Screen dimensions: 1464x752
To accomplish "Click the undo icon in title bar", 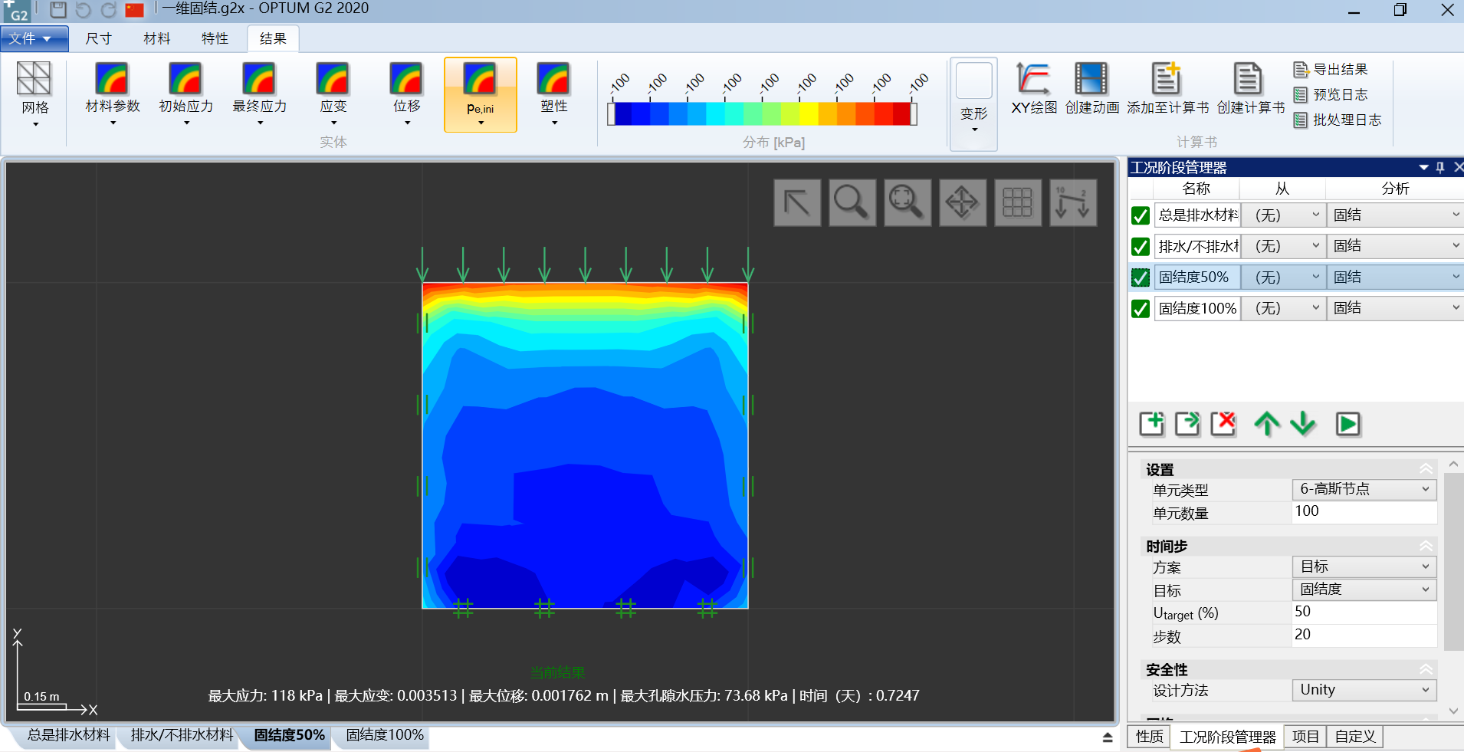I will click(x=84, y=9).
